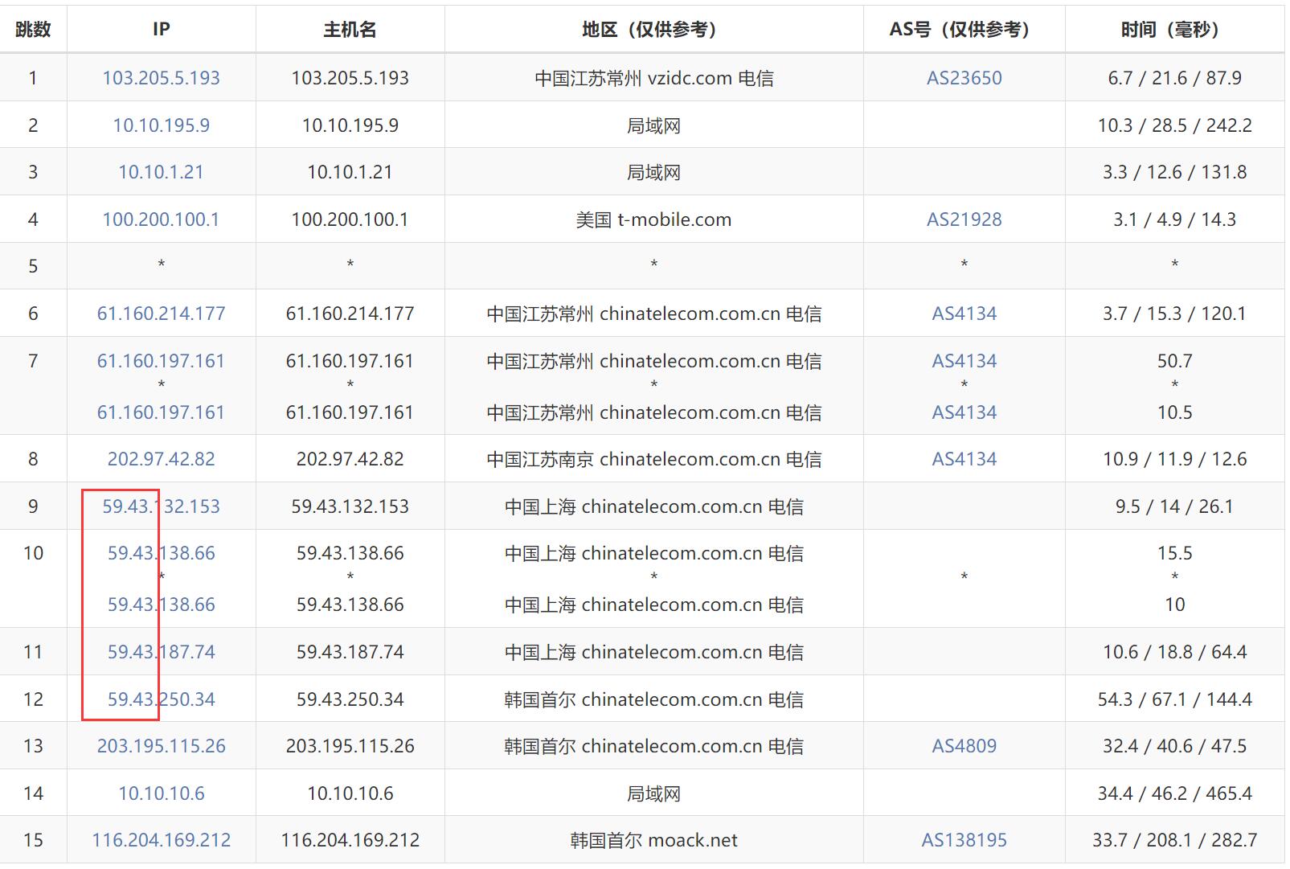Select hostname cell 10.10.195.9

coord(350,125)
